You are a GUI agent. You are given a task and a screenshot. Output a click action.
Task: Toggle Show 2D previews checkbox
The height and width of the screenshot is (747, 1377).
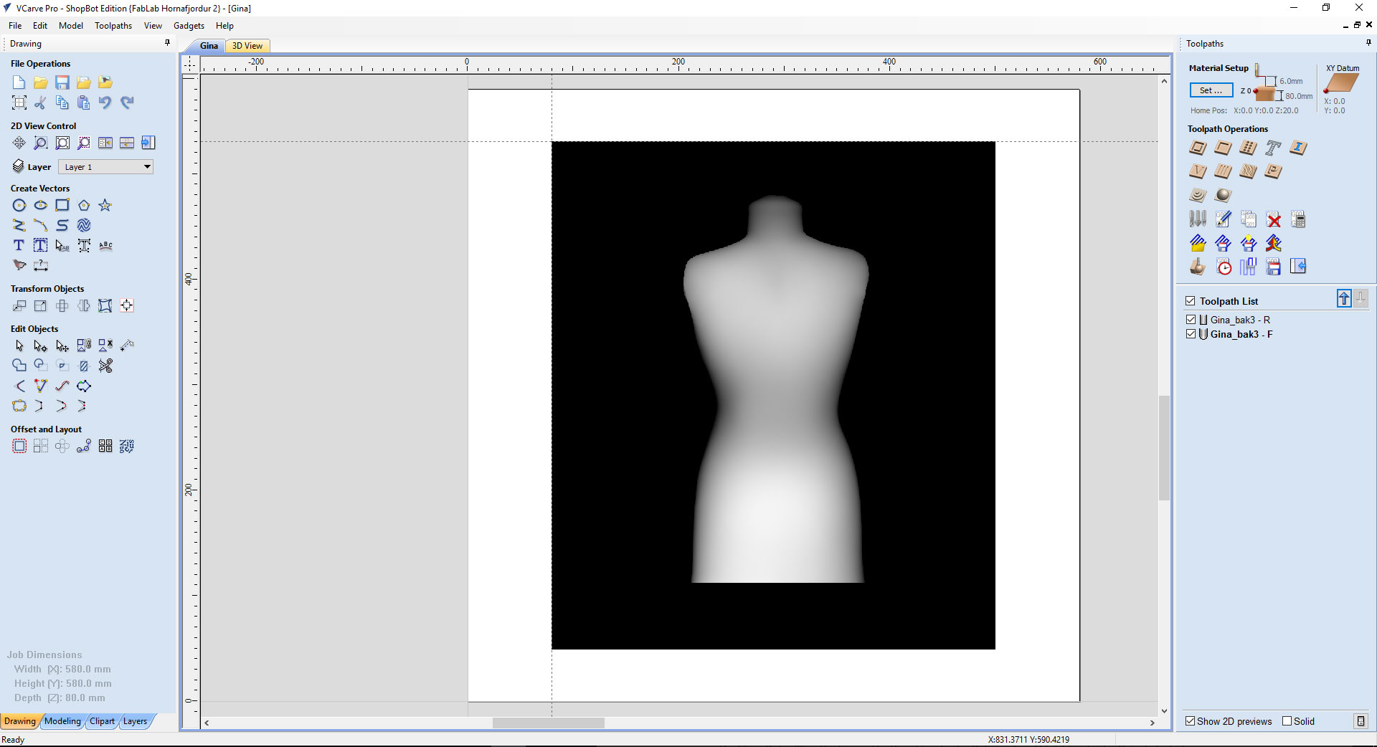coord(1191,721)
